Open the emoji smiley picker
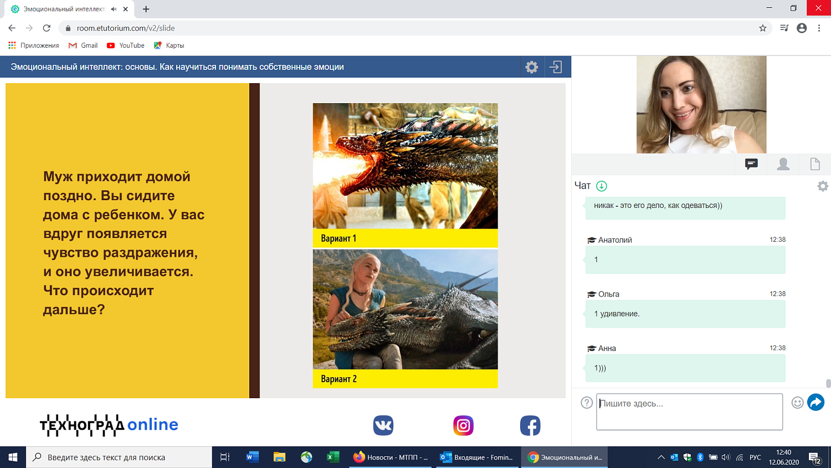 click(x=797, y=403)
